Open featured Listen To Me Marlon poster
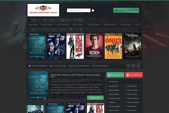Screen dimensions: 169x113 click(38, 85)
